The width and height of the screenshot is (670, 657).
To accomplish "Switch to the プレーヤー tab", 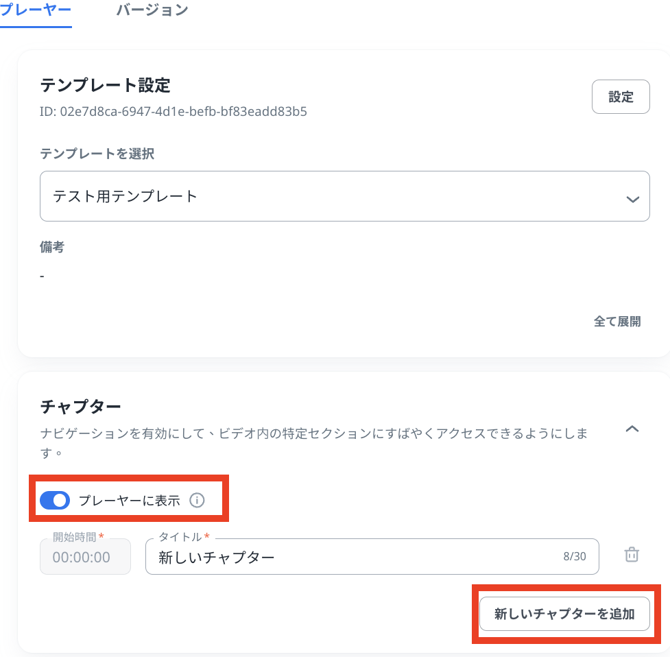I will click(34, 10).
